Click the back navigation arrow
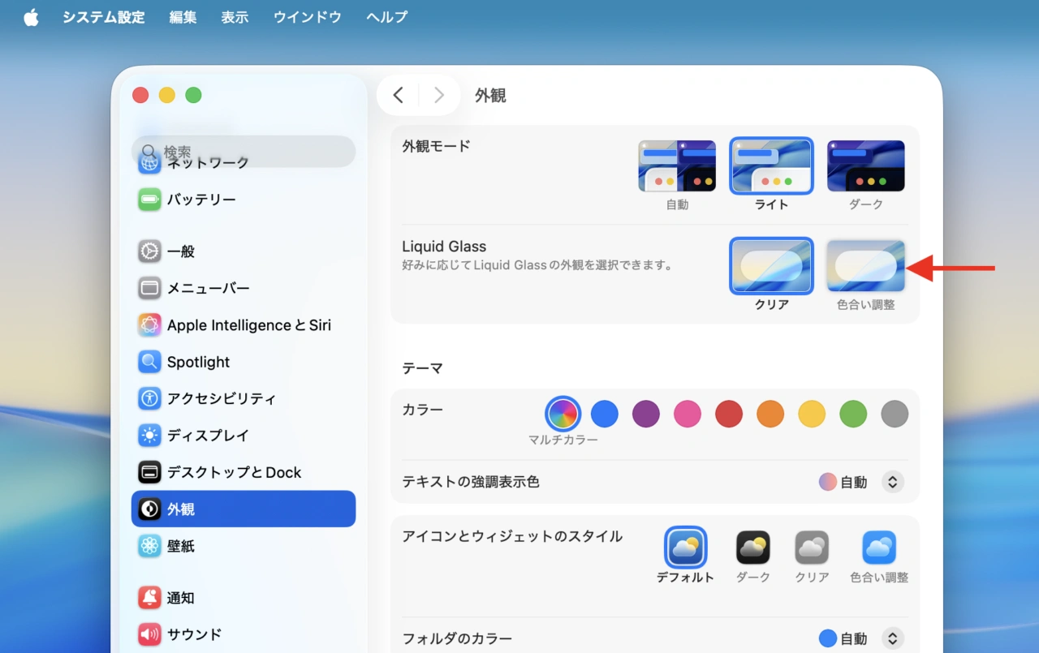This screenshot has width=1039, height=653. (398, 95)
